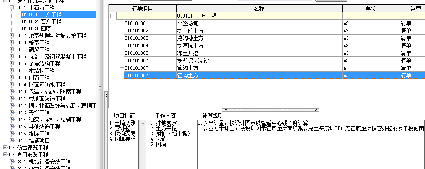Viewport: 425px width, 169px height.
Task: Select 0110 保温、隔热、防腐工程 tree item
Action: (48, 92)
